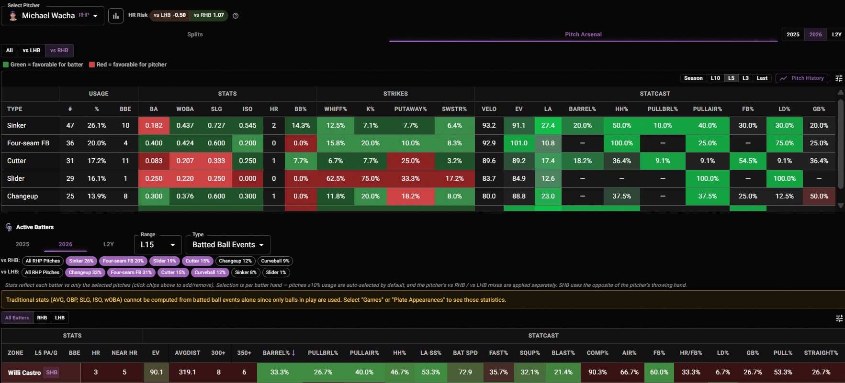The width and height of the screenshot is (845, 383).
Task: Click the HR Risk help question-mark icon
Action: 236,16
